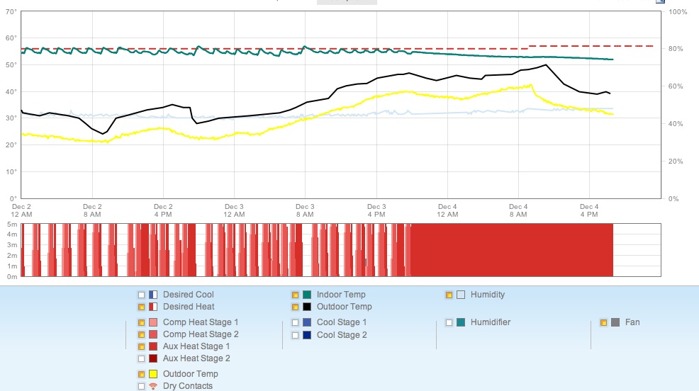Enable the Dry Contacts checkbox
This screenshot has height=391, width=699.
click(x=141, y=386)
